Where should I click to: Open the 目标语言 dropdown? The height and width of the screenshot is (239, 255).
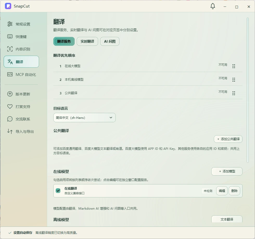coord(84,118)
